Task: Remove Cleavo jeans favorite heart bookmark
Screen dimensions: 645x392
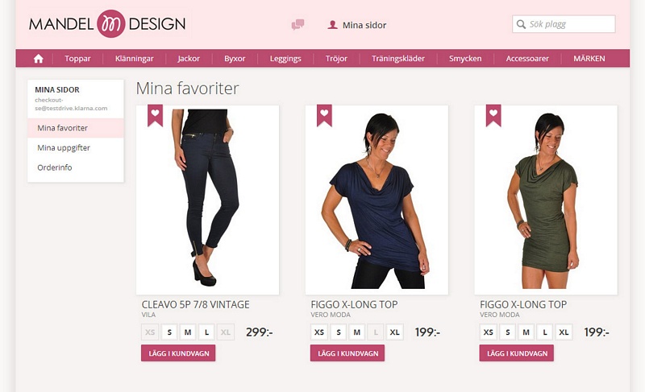Action: click(x=155, y=115)
